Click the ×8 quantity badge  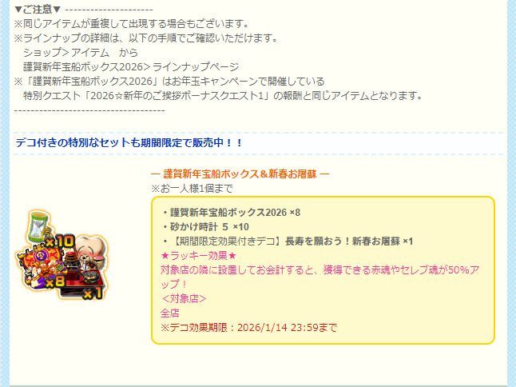click(54, 282)
